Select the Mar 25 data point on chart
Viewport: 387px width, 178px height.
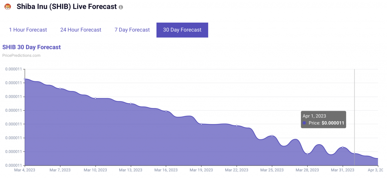pos(272,136)
